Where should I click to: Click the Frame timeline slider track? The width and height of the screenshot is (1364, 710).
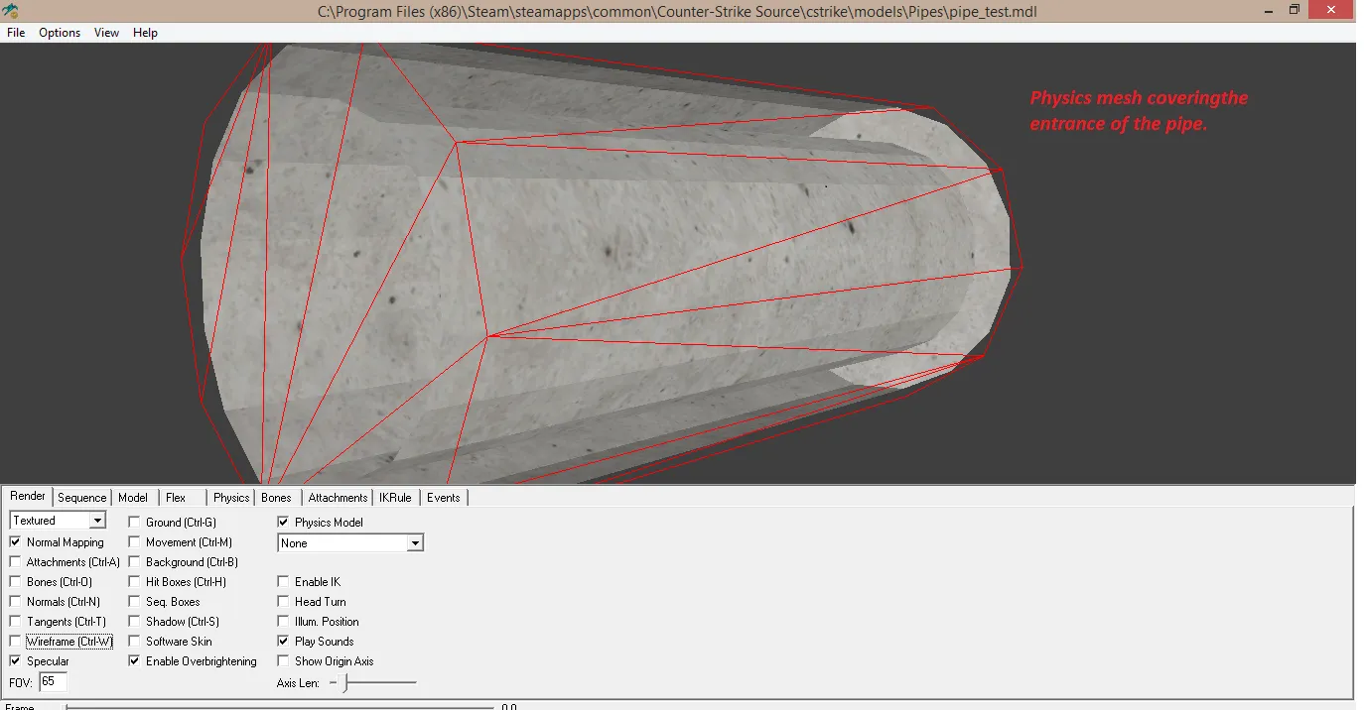click(x=280, y=707)
